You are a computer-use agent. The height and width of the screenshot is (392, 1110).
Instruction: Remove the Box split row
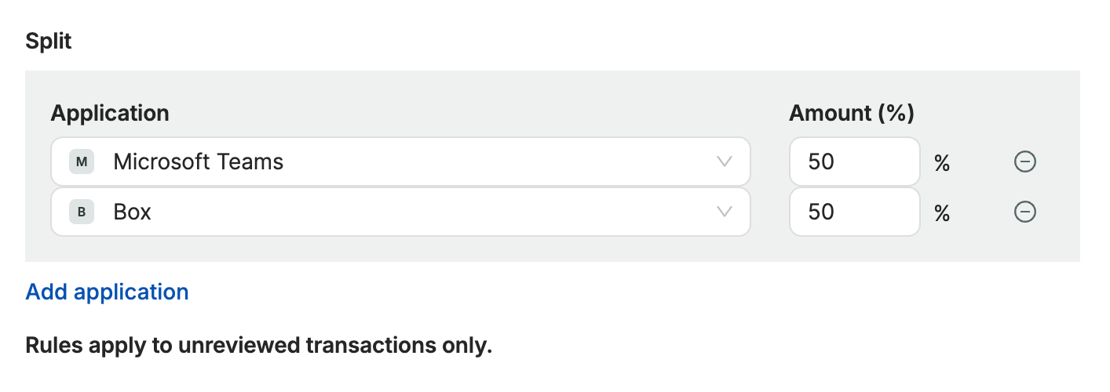tap(1025, 212)
